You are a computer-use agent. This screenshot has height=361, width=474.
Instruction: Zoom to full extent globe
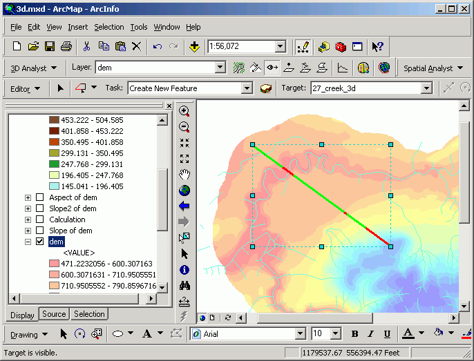click(x=184, y=191)
